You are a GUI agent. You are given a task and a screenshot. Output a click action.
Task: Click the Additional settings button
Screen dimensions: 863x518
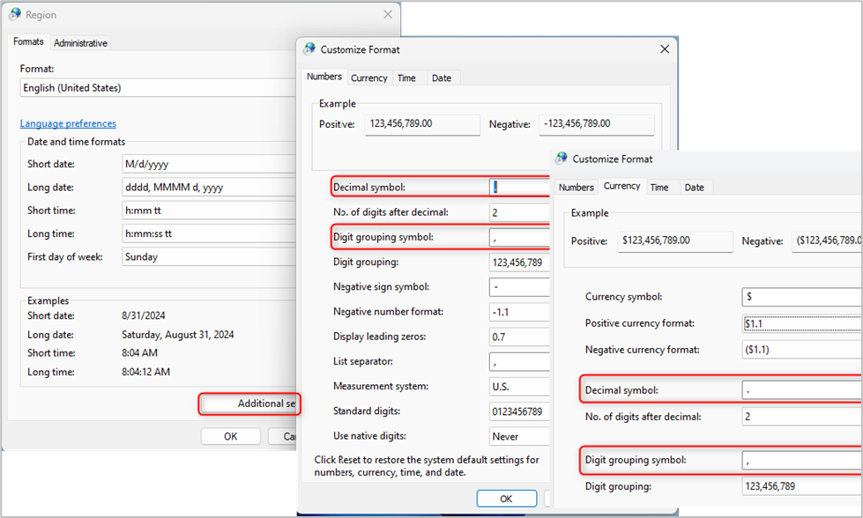click(x=250, y=404)
